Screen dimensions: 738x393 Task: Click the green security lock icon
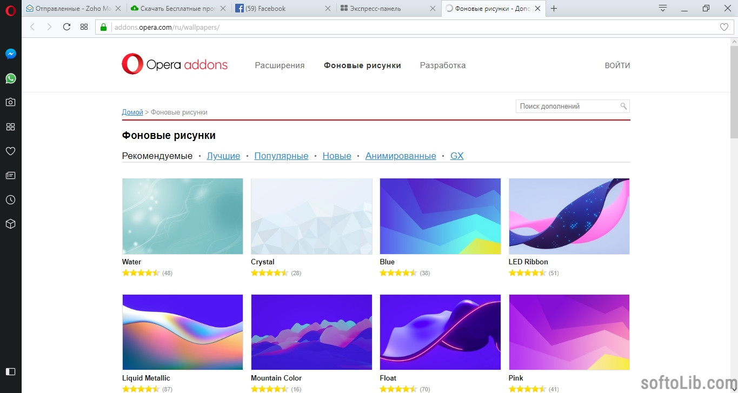[104, 27]
